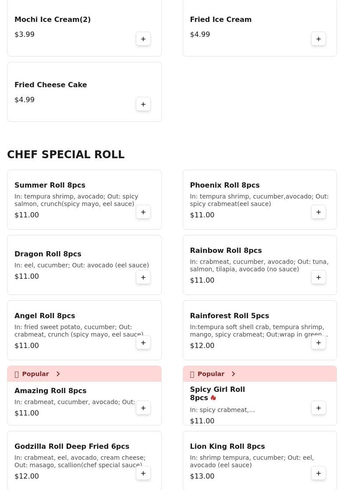
Task: Add Phoenix Roll 8pcs to order
Action: [x=319, y=212]
